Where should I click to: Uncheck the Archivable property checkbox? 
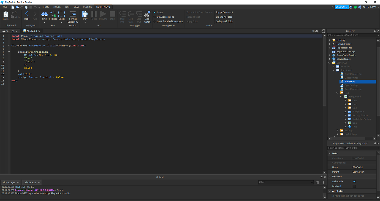(x=354, y=181)
